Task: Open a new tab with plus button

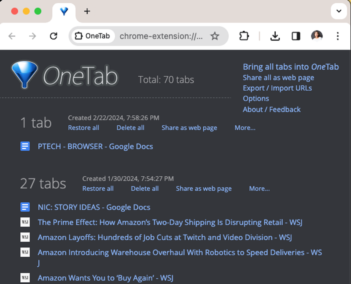Action: pos(87,11)
